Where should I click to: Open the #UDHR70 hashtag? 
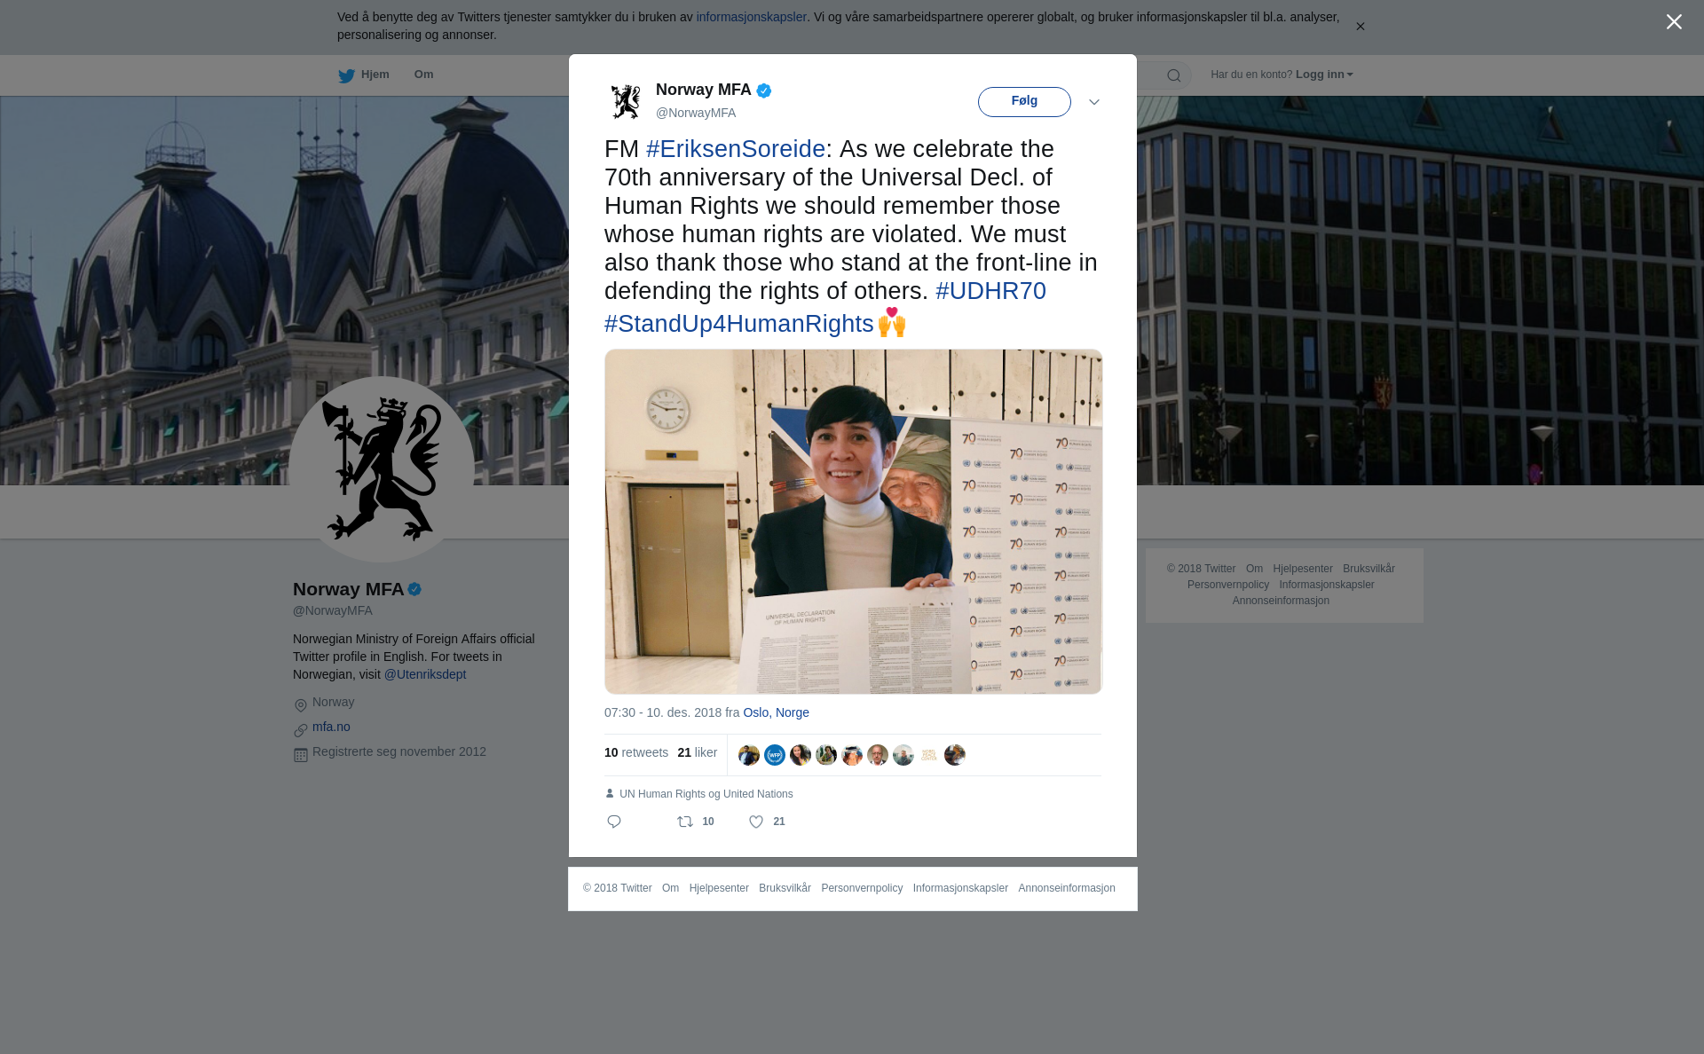tap(990, 291)
